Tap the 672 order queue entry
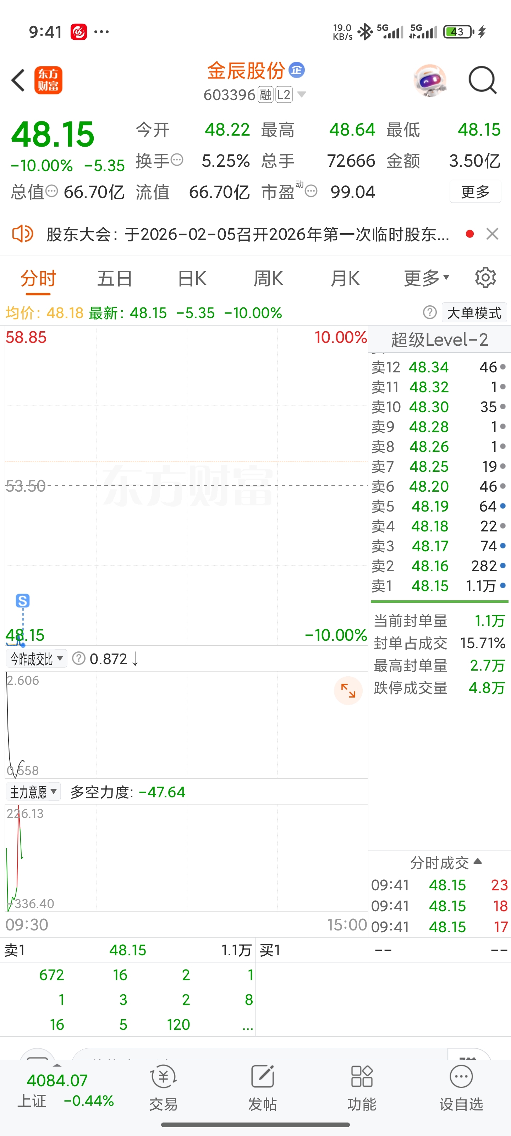The width and height of the screenshot is (511, 1136). point(51,974)
